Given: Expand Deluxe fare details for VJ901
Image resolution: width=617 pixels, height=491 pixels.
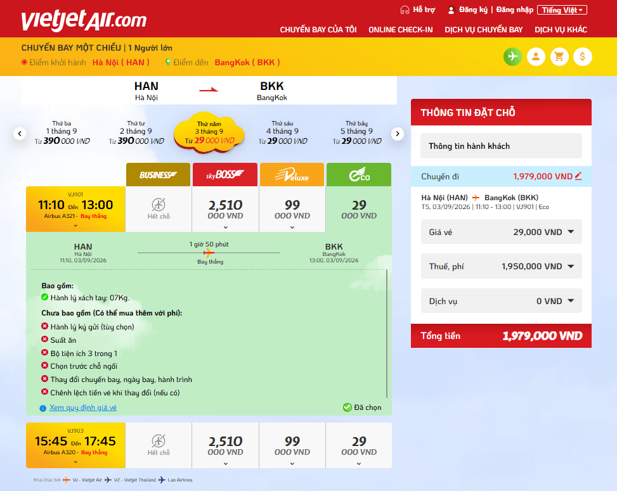Looking at the screenshot, I should 292,227.
